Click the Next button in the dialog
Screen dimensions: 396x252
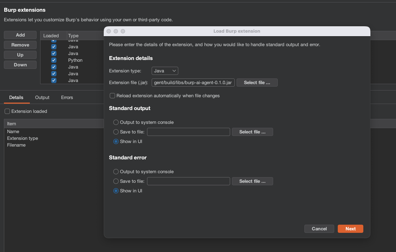(x=350, y=229)
